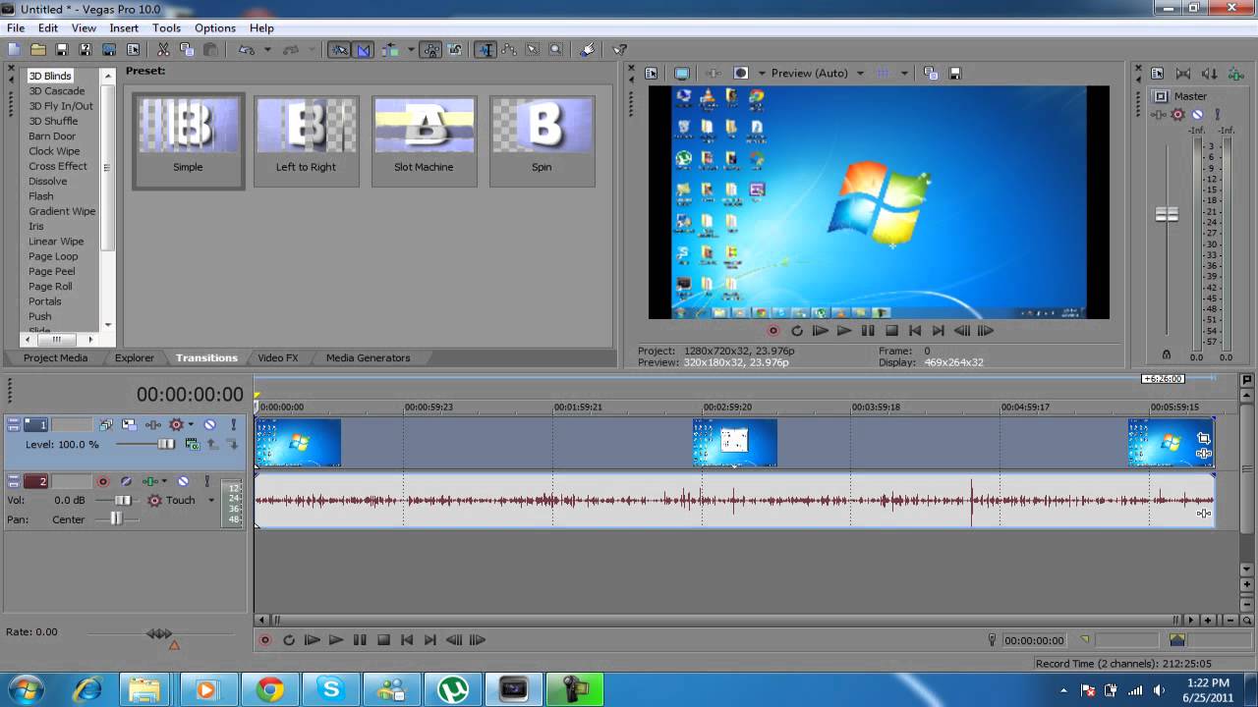The width and height of the screenshot is (1258, 707).
Task: Open the Save project toolbar icon
Action: coord(62,49)
